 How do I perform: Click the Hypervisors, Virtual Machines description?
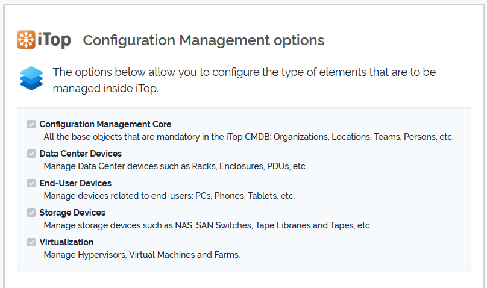click(x=142, y=255)
